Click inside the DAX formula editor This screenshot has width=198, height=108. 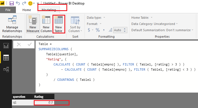tap(117, 67)
